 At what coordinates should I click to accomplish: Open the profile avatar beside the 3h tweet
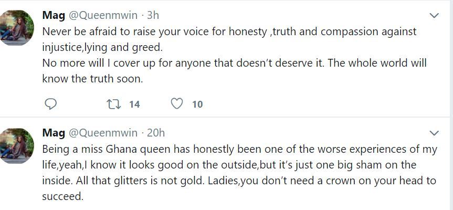tap(16, 28)
